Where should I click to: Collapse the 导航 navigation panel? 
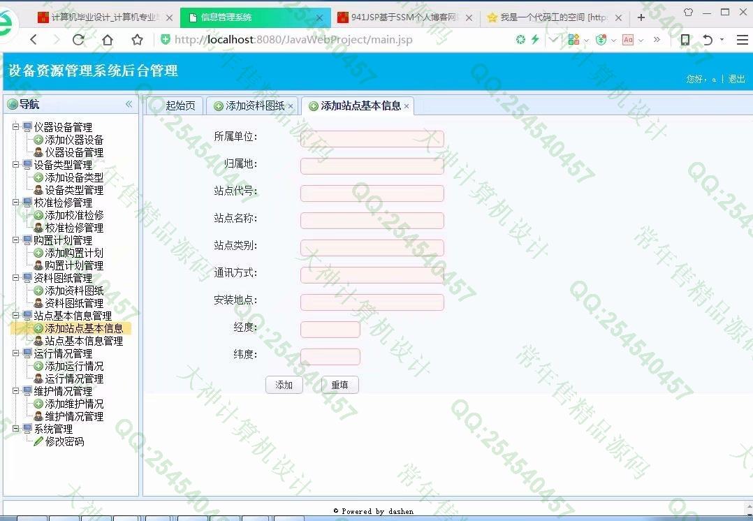pos(129,104)
